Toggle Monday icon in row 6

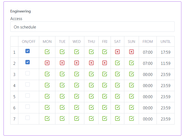tap(47, 107)
